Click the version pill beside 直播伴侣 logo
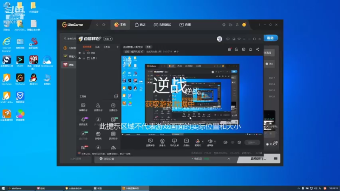Screen dimensions: 340x191 [108, 39]
